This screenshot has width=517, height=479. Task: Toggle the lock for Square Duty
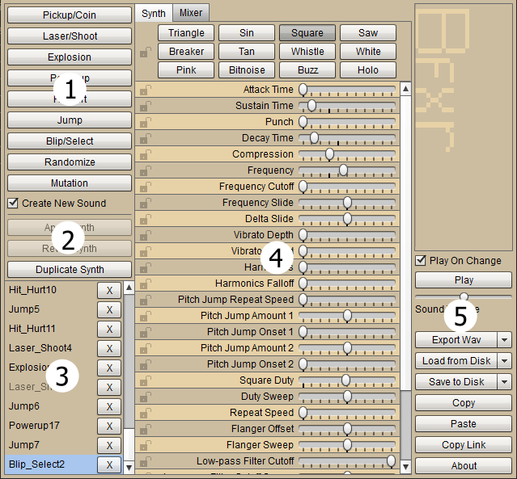click(x=144, y=381)
